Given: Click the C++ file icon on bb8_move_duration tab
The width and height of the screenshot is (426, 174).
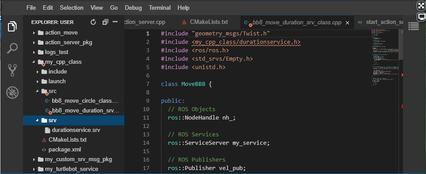Looking at the screenshot, I should (248, 23).
